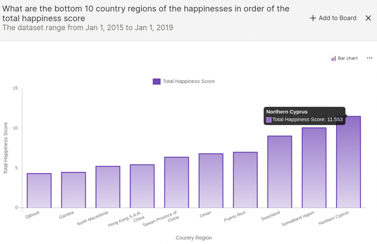Click the plus icon beside Add to Board

point(313,18)
